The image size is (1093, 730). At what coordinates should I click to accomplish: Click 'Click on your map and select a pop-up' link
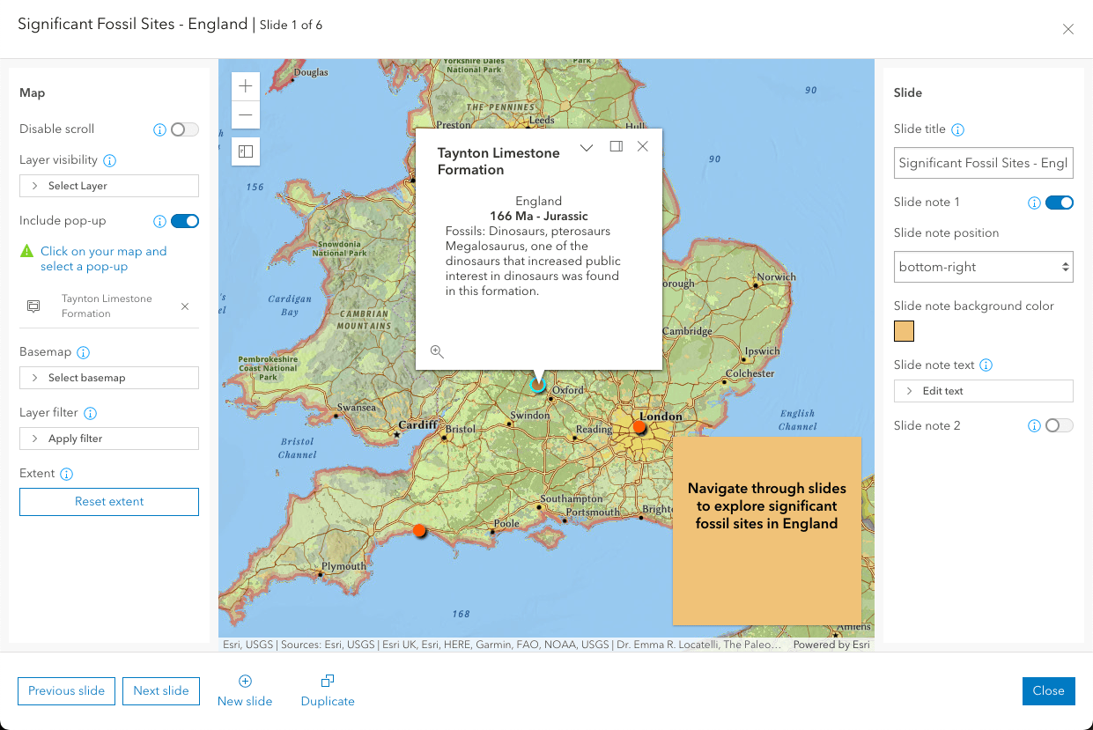click(x=103, y=259)
